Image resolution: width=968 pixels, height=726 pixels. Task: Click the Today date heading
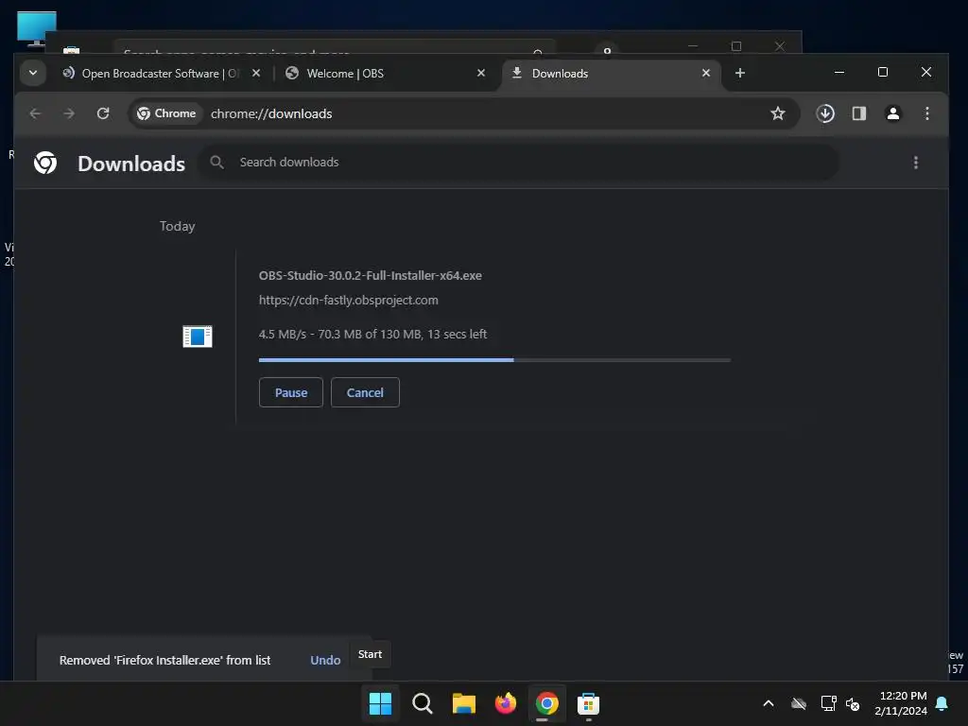(x=177, y=227)
